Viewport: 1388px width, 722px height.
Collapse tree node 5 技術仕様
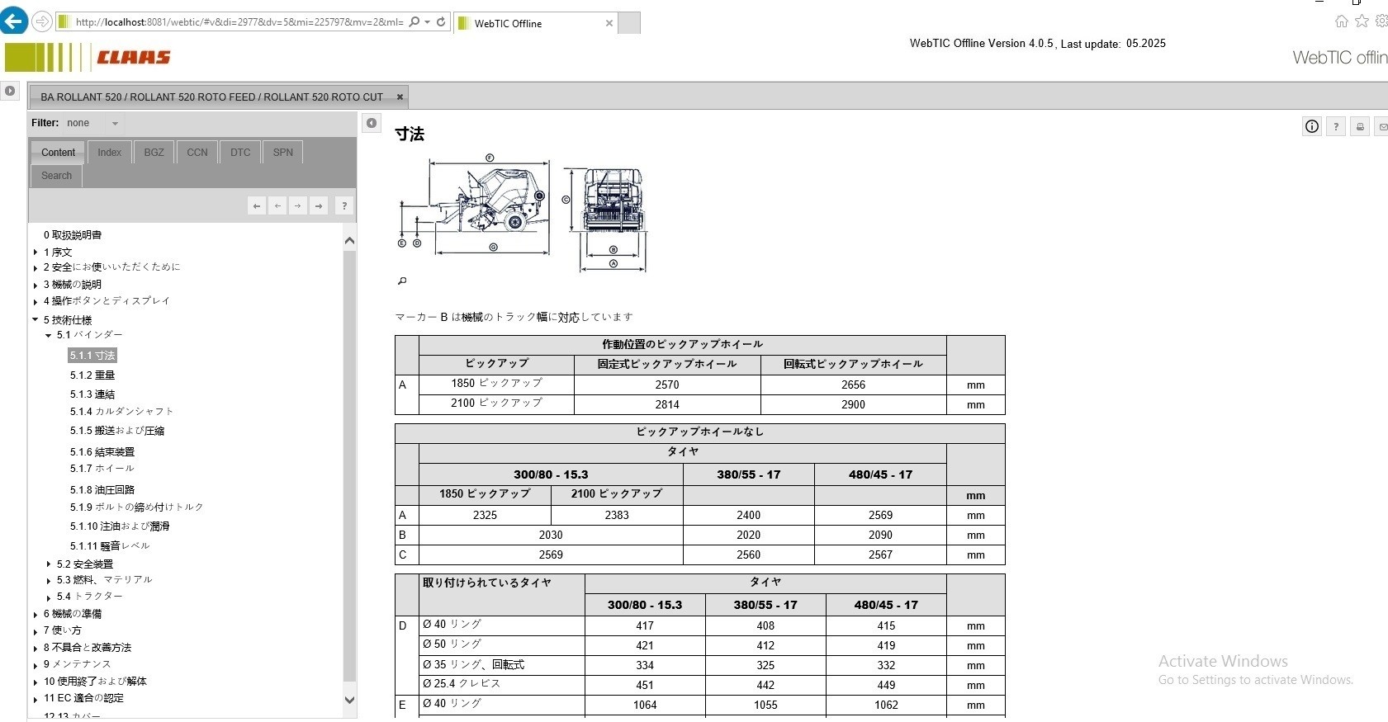[x=36, y=320]
